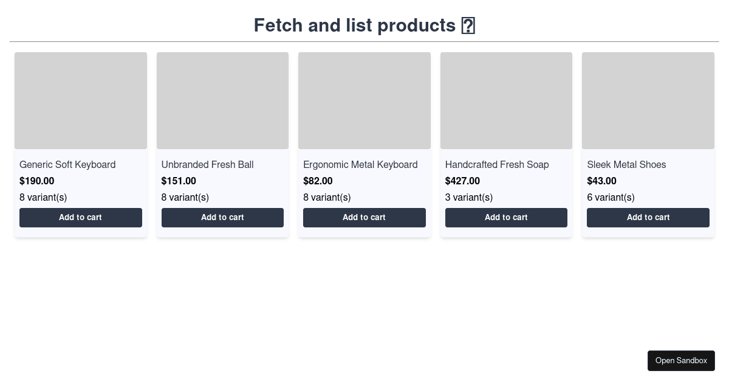Add Generic Soft Keyboard to cart

pos(81,218)
